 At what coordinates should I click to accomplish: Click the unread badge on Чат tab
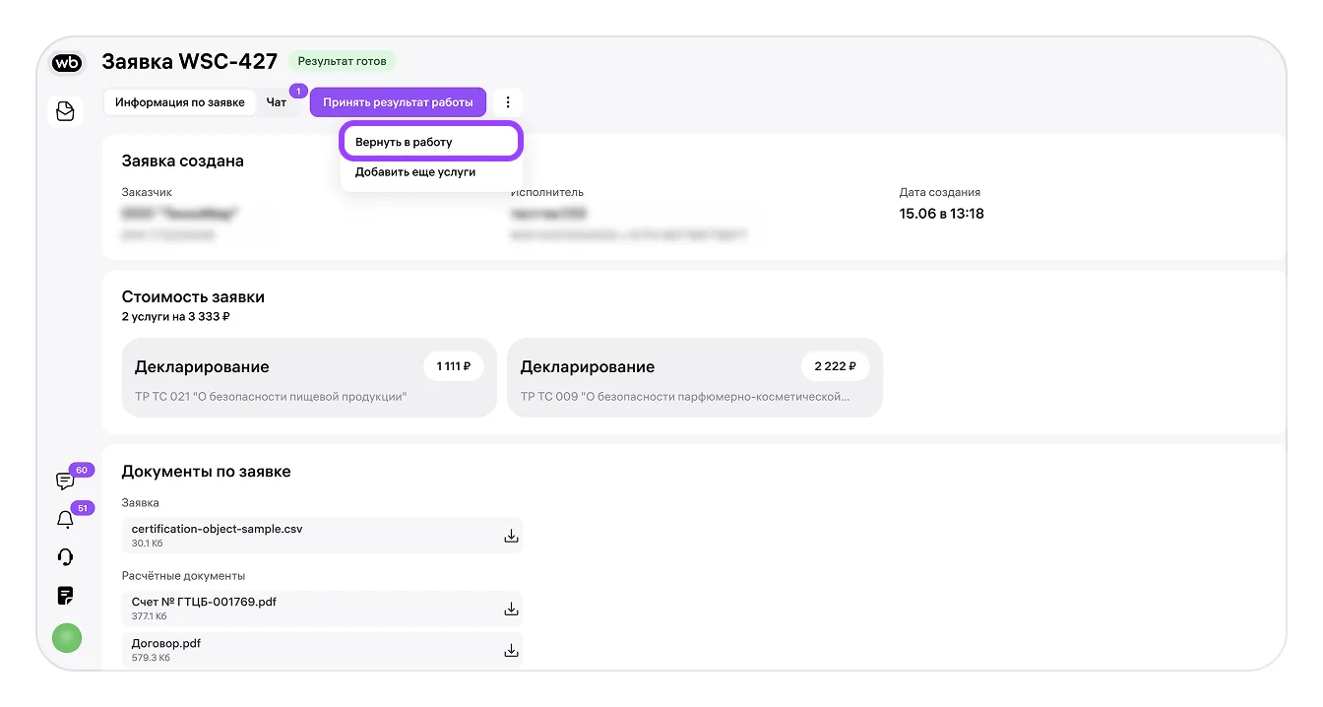tap(299, 92)
